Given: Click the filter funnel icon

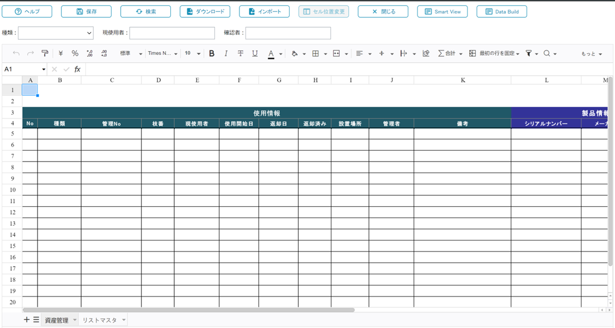Looking at the screenshot, I should (528, 53).
